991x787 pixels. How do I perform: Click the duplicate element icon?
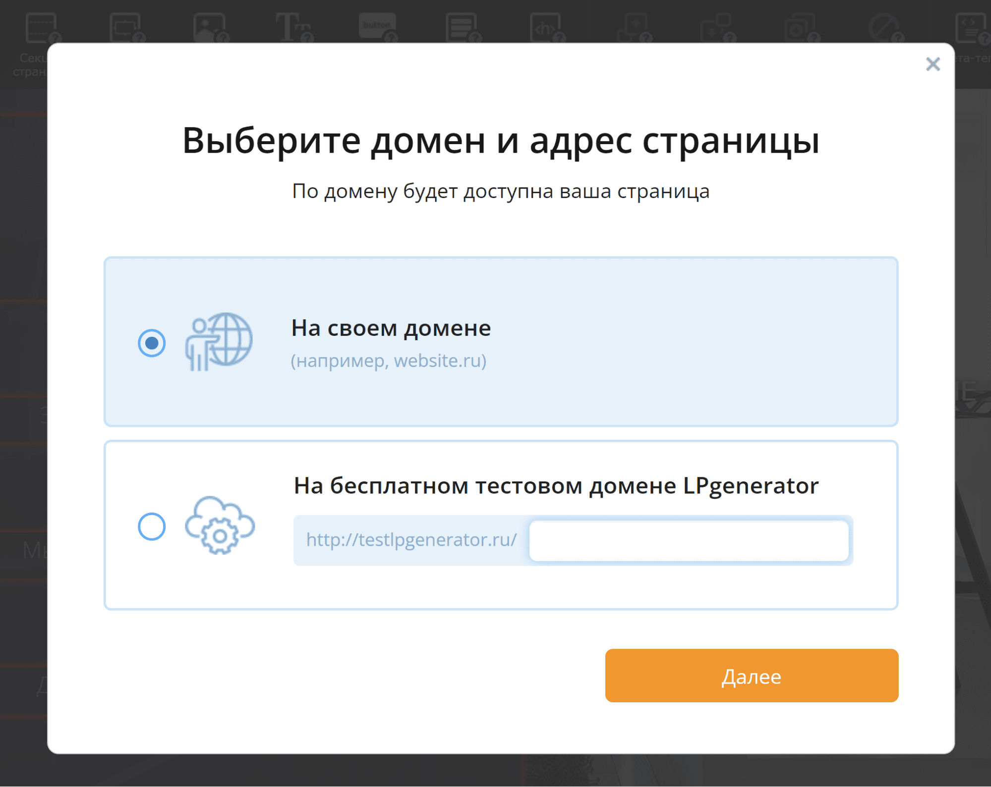coord(801,28)
